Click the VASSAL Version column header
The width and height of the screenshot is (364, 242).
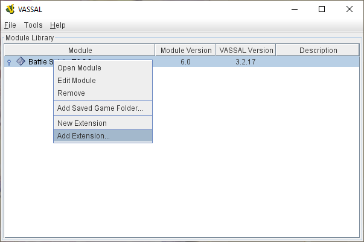pyautogui.click(x=246, y=50)
